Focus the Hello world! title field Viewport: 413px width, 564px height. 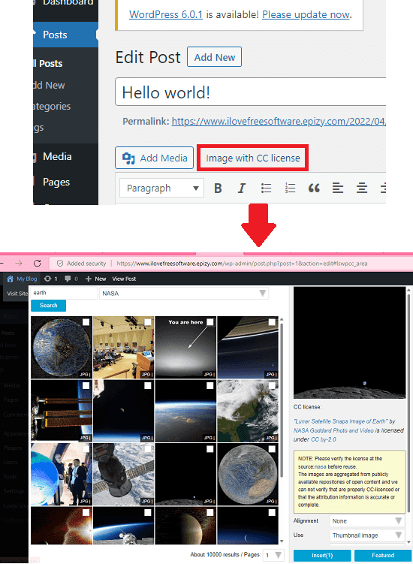coord(250,92)
